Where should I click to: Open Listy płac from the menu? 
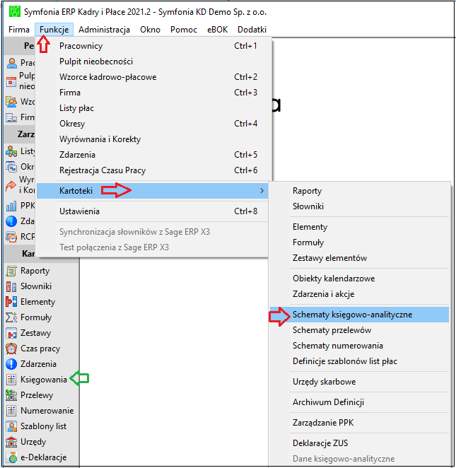pos(154,108)
